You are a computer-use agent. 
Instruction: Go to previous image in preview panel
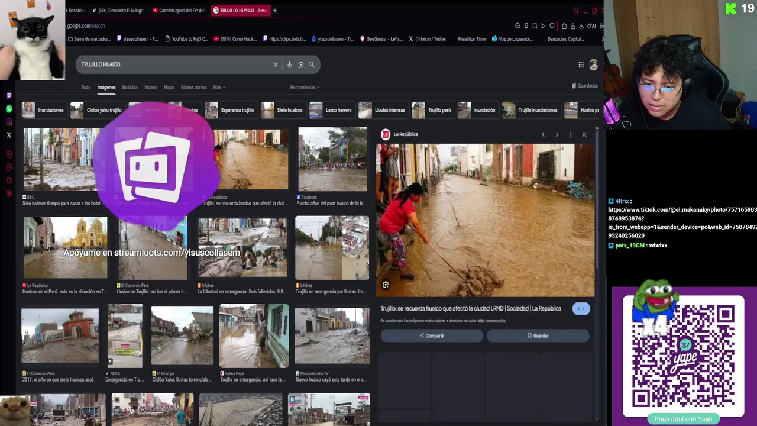coord(543,135)
